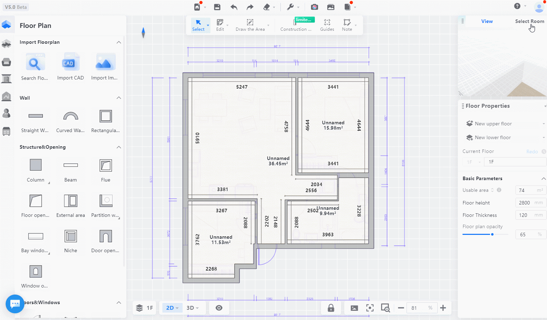Collapse the Basic Parameters section
This screenshot has width=547, height=320.
click(x=543, y=179)
